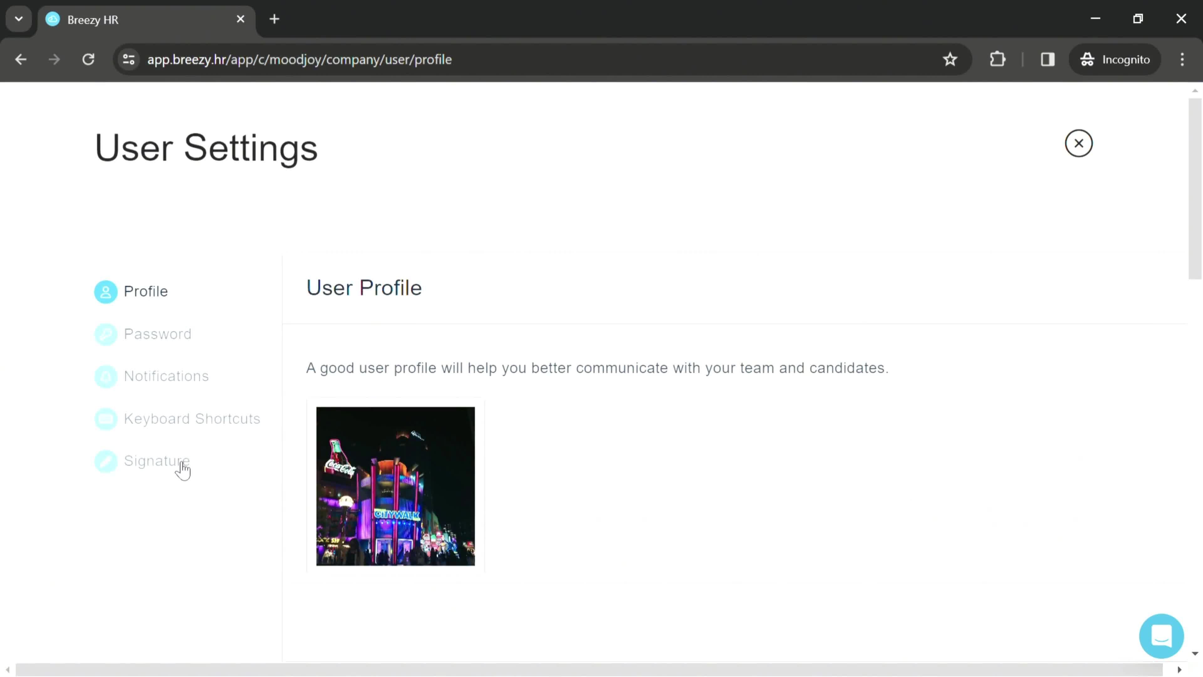
Task: Click the new tab plus button
Action: (274, 18)
